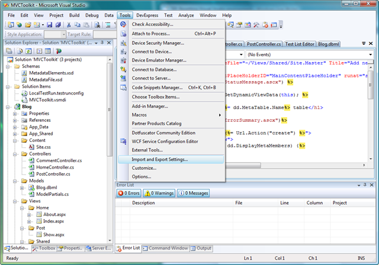Toggle the 0 Warnings filter button
Screen dimensions: 379x265
(158, 193)
